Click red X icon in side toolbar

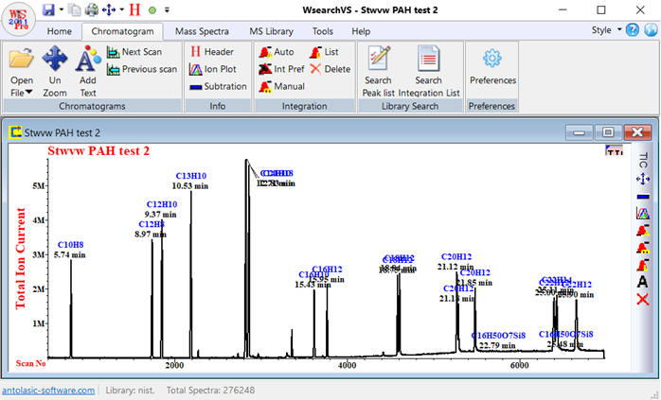642,299
